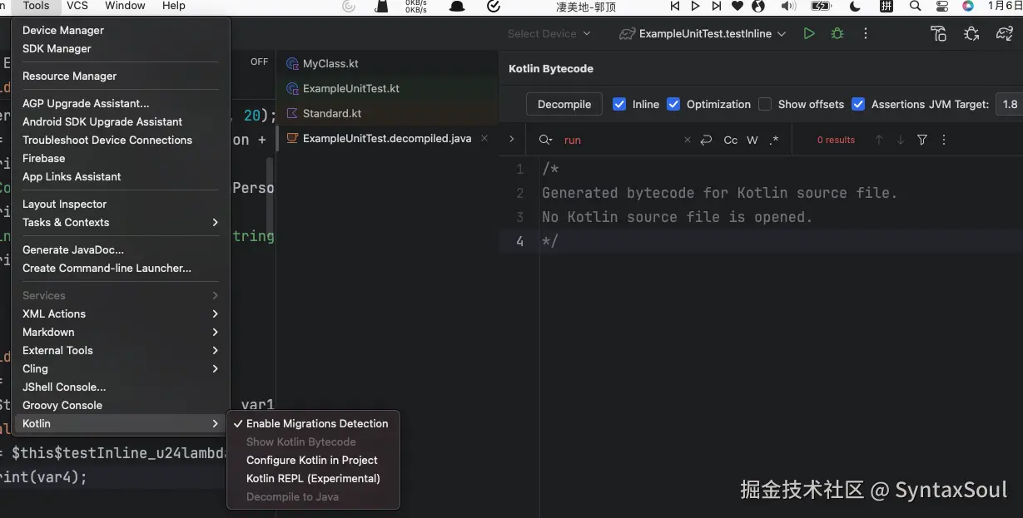Click the moon Focus icon in menu bar
This screenshot has height=518, width=1023.
[855, 6]
